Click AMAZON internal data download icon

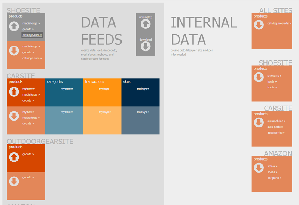coord(259,168)
